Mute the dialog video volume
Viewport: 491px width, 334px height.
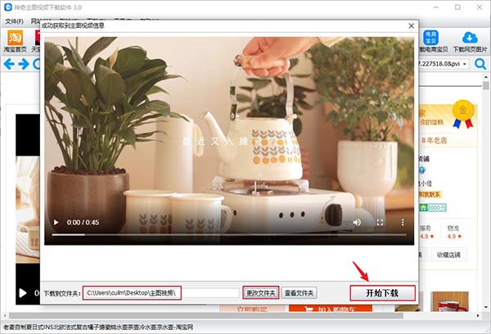(358, 222)
